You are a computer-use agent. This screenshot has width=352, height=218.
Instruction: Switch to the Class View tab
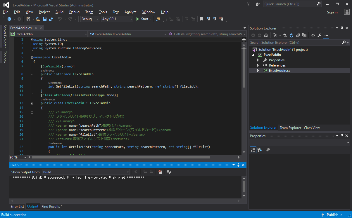click(312, 128)
